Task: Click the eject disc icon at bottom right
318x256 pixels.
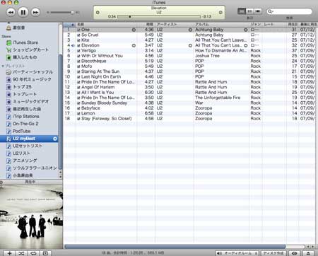Action: click(x=308, y=253)
